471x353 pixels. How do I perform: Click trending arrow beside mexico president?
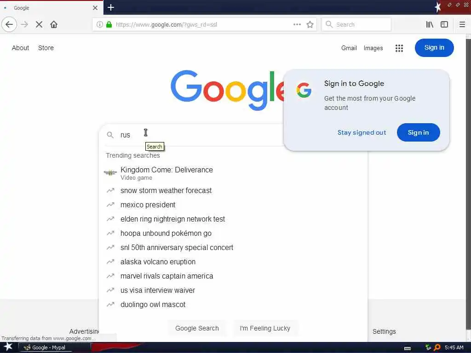[x=110, y=205]
